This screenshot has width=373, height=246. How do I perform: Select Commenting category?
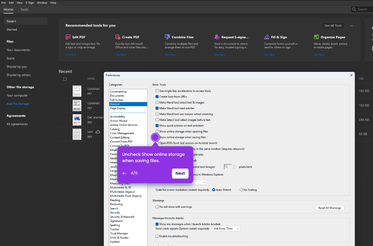coord(118,92)
